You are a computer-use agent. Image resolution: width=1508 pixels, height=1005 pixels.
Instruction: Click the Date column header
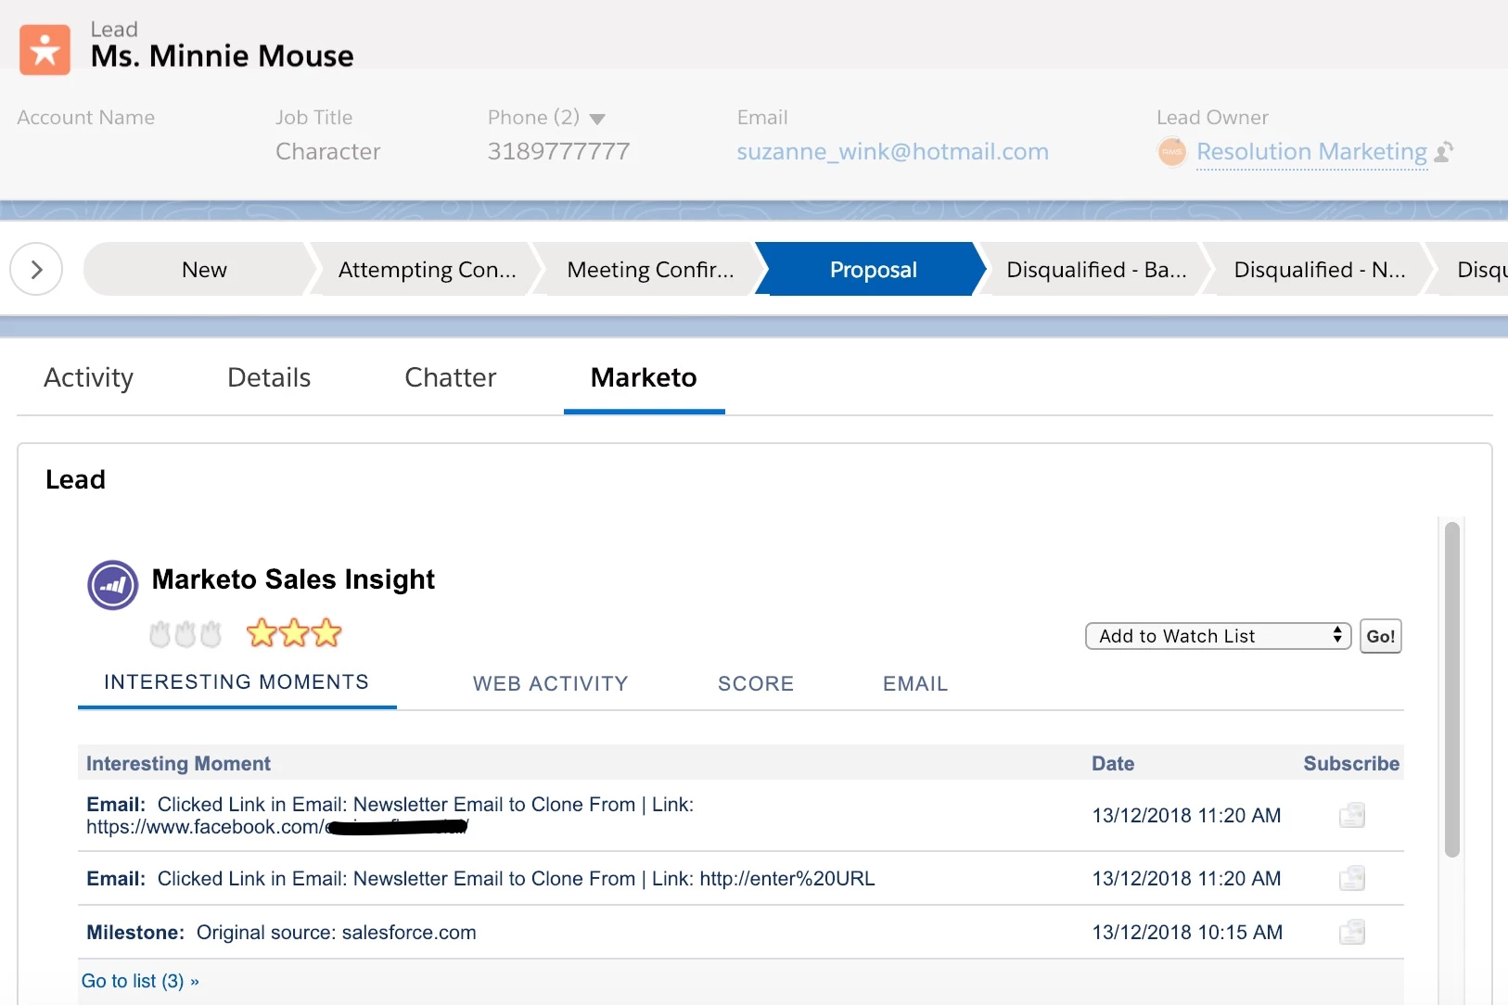(x=1113, y=764)
